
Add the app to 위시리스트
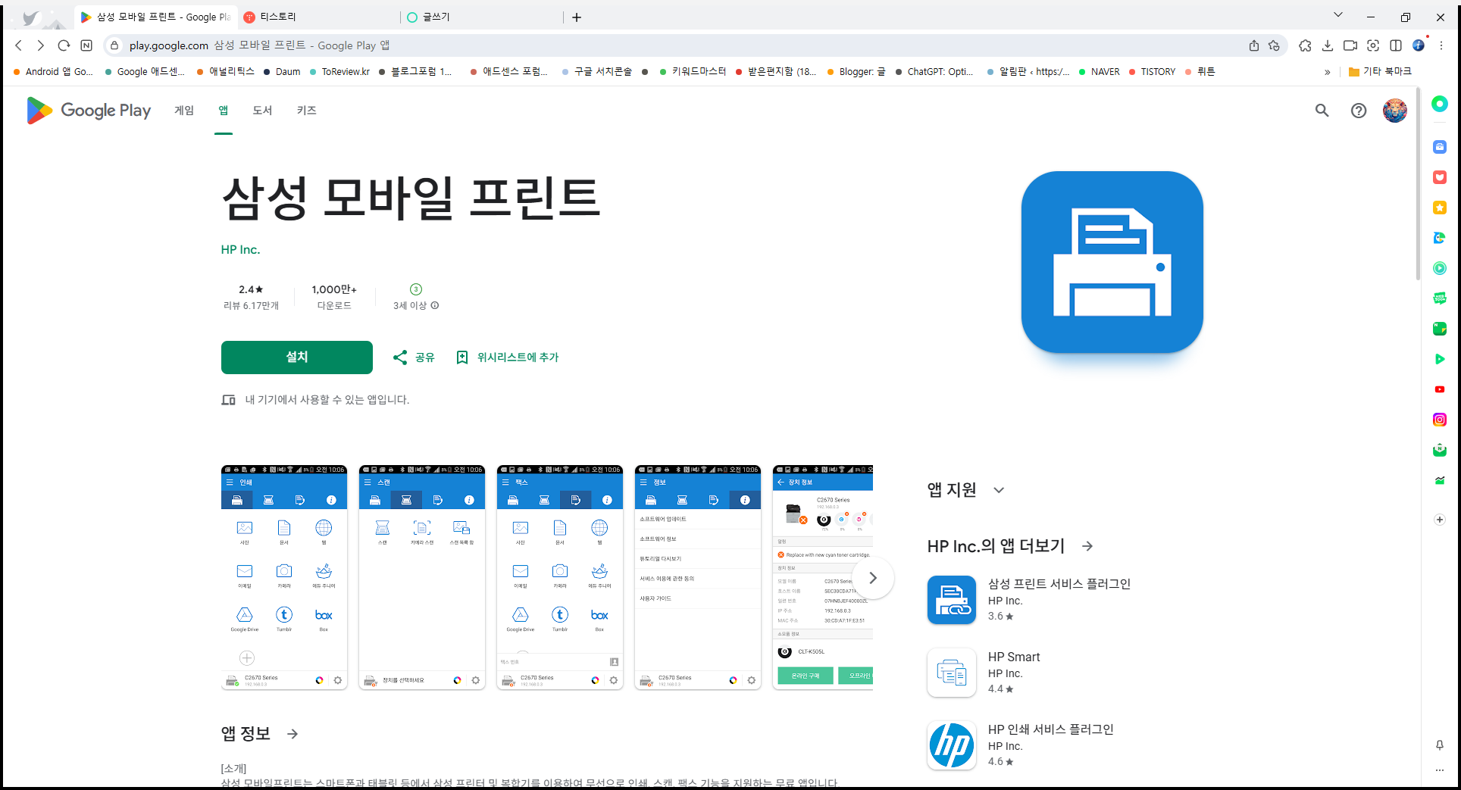point(508,357)
